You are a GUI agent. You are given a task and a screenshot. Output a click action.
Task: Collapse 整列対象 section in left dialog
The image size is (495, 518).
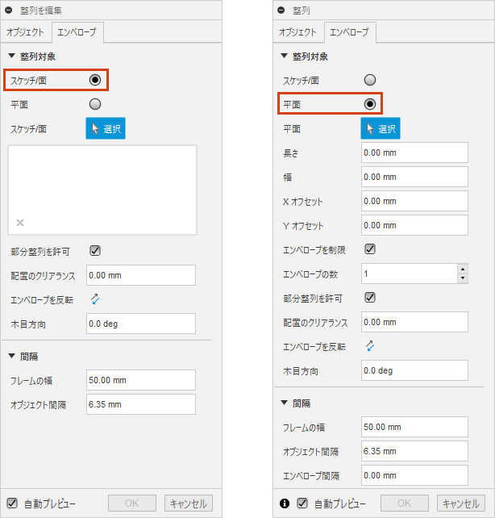12,56
